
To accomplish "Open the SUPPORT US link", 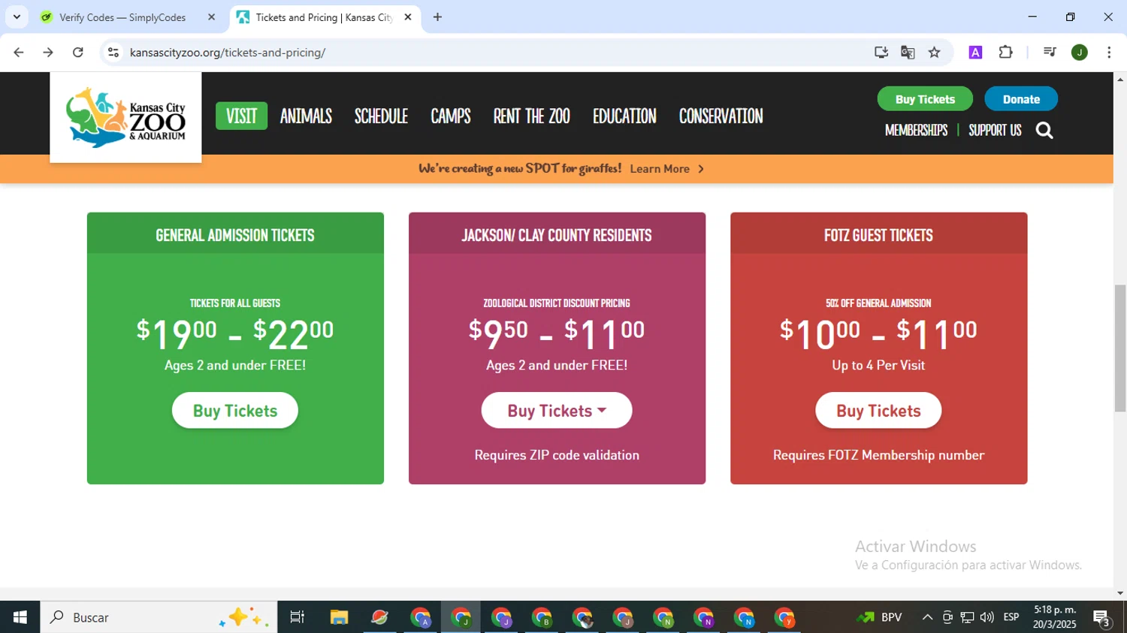I will [x=995, y=131].
